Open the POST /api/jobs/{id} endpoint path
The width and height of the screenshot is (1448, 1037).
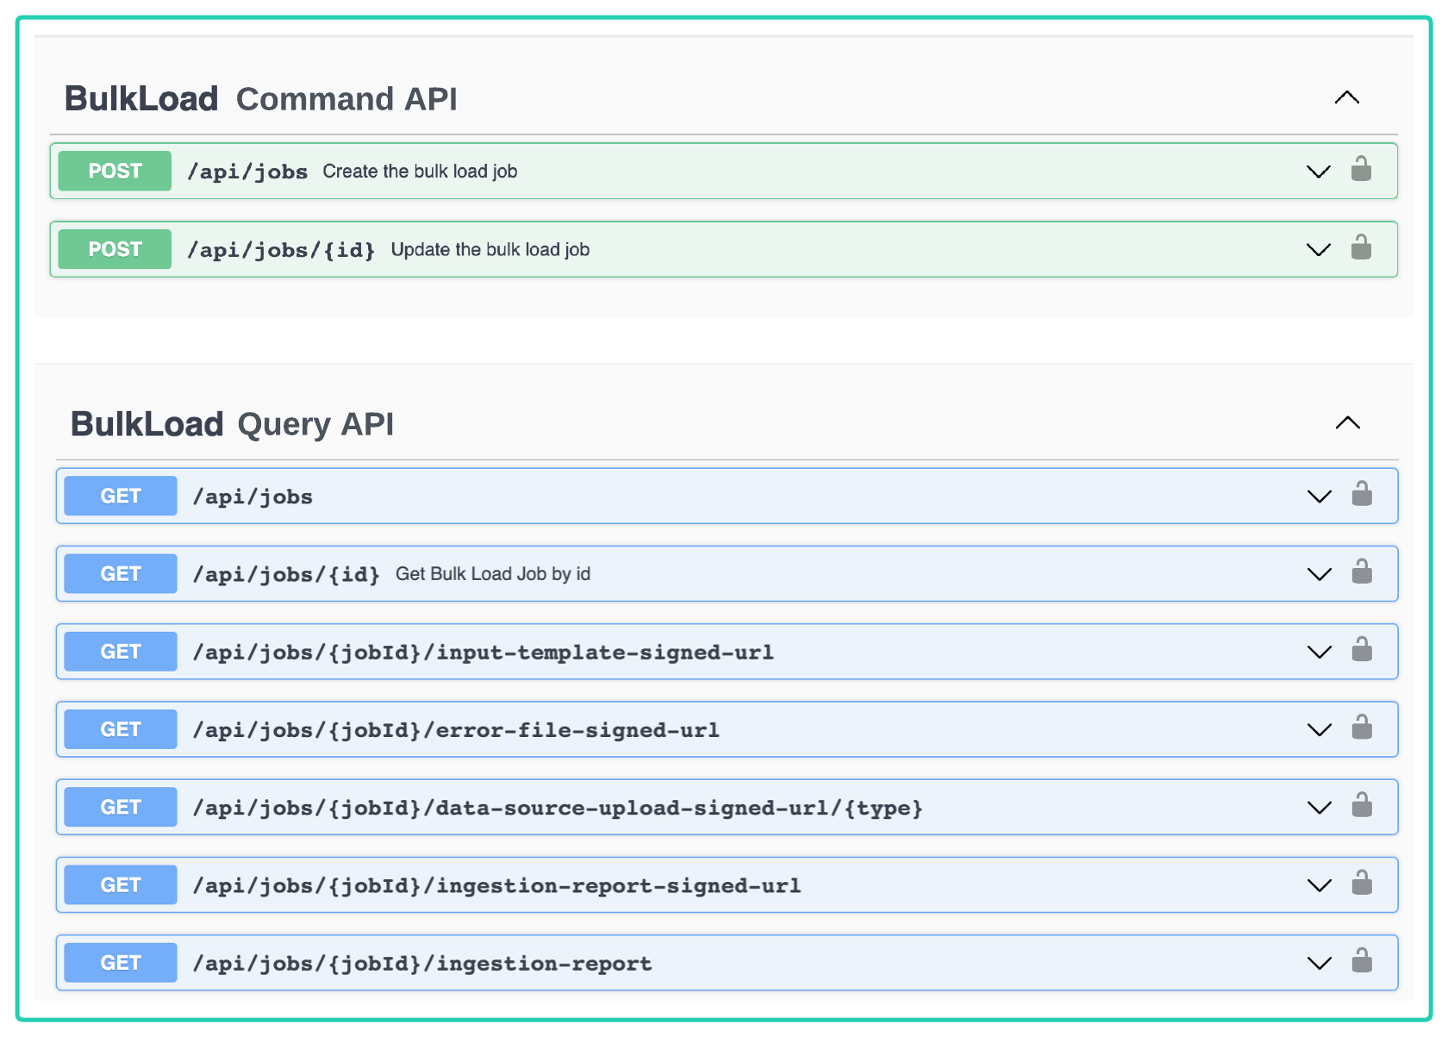(281, 250)
